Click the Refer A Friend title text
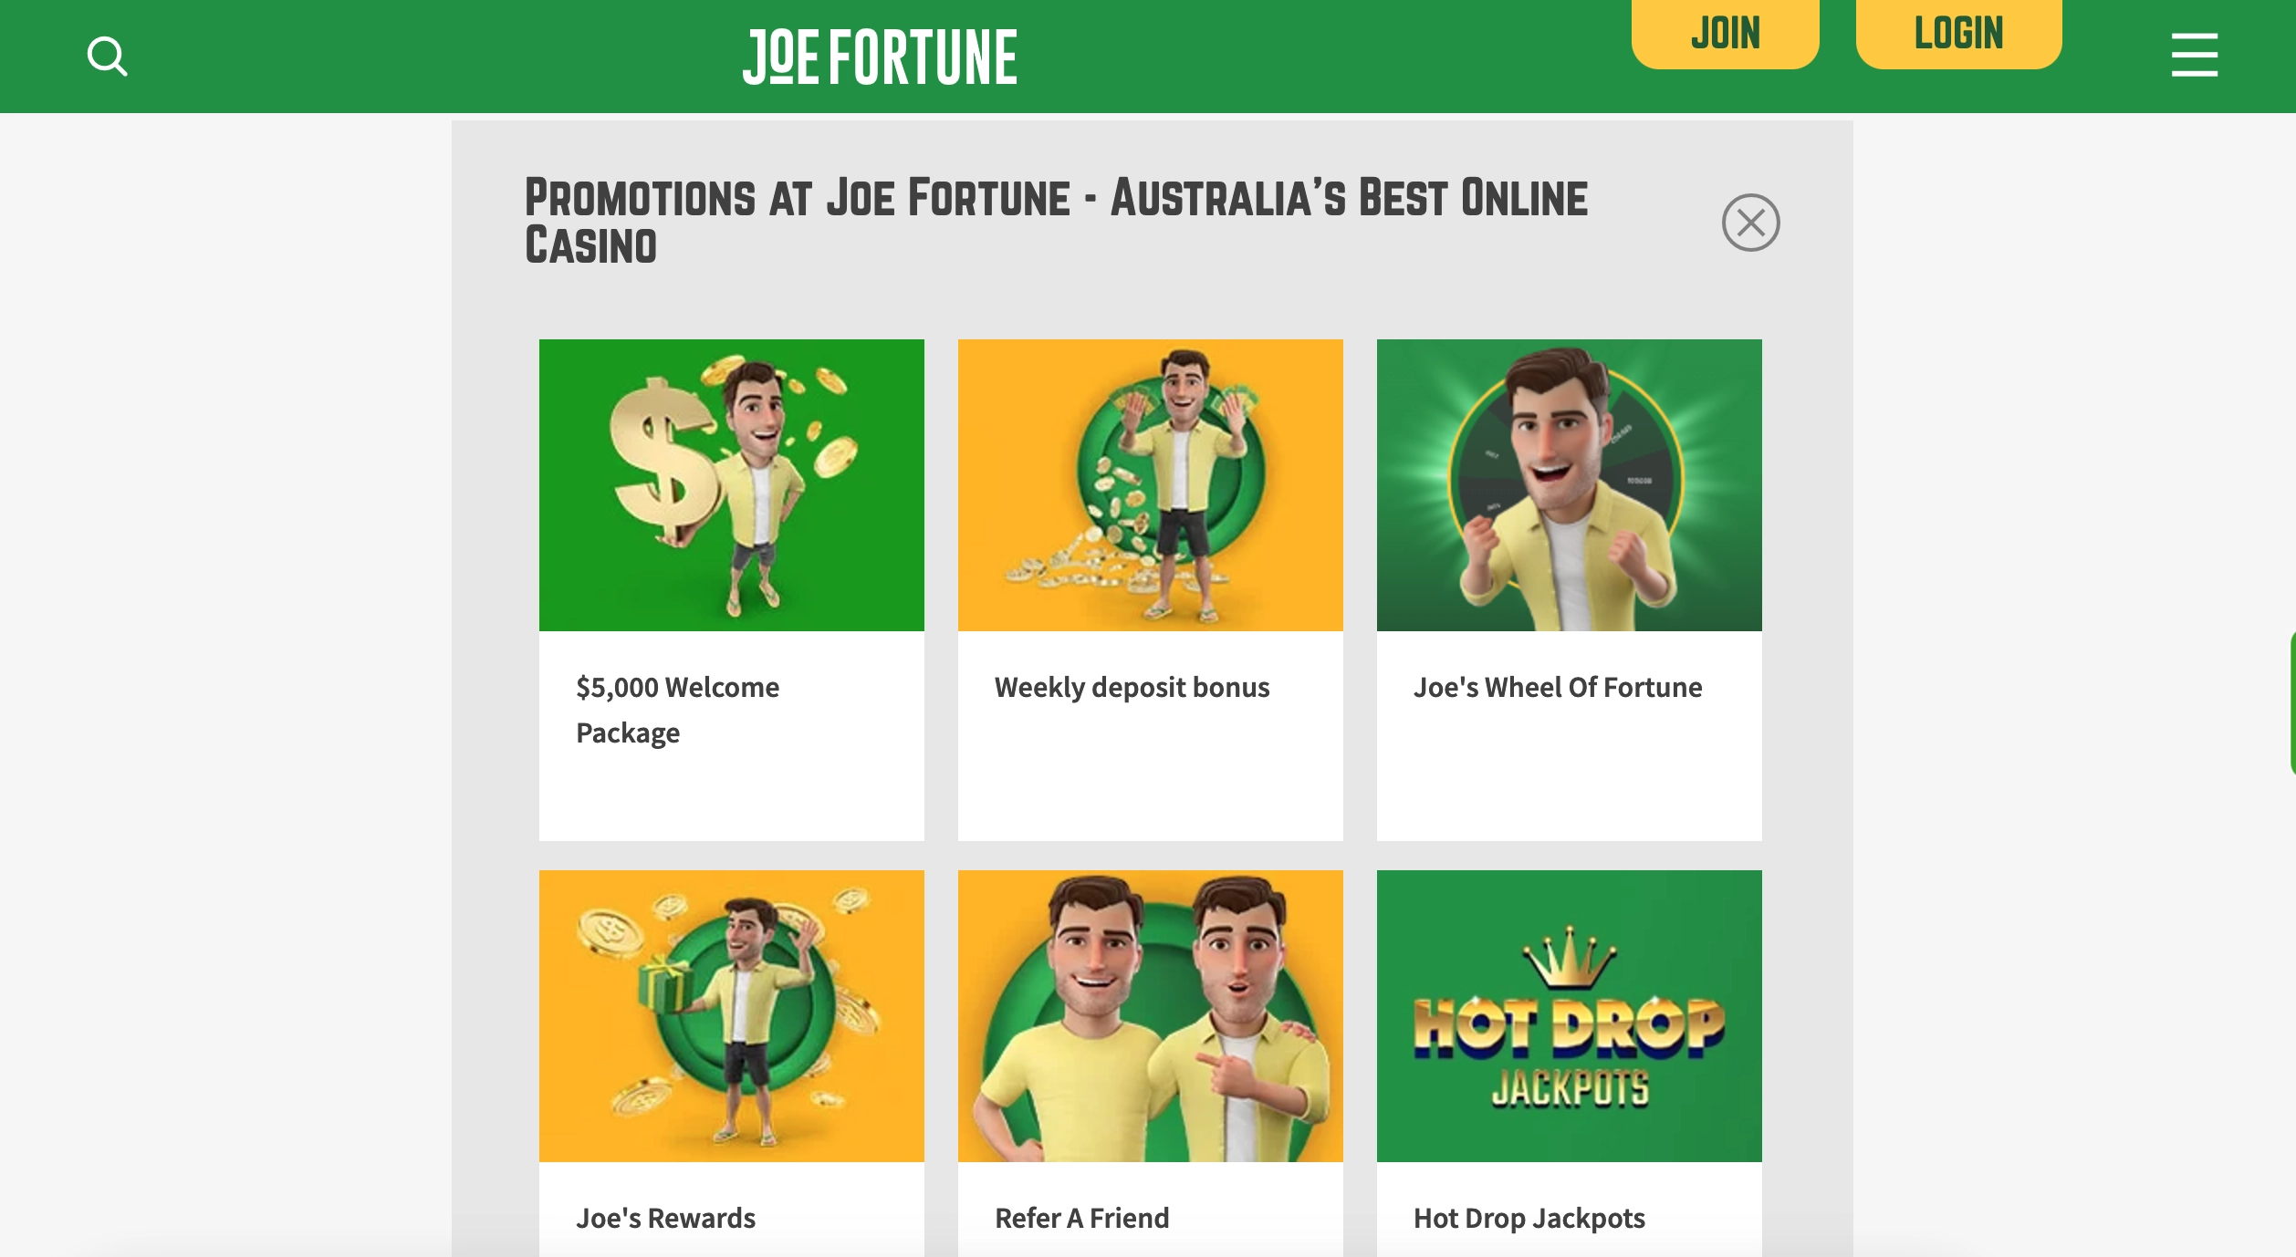Screen dimensions: 2296x1257 [1081, 1218]
